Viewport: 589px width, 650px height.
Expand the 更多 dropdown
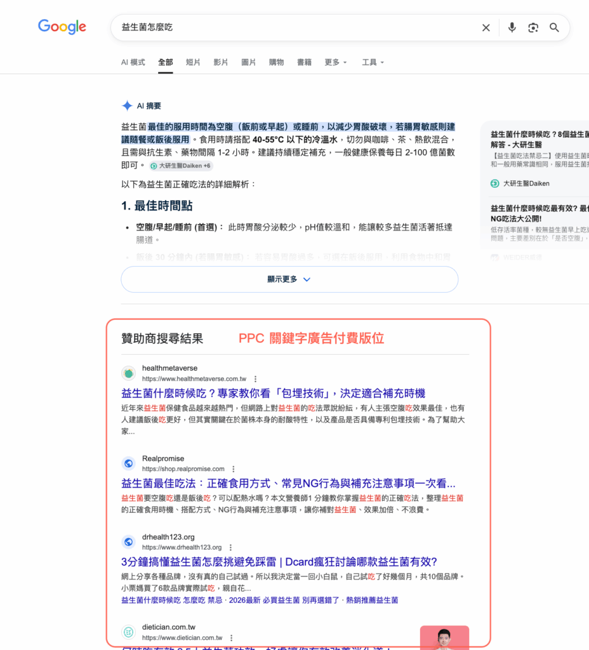tap(335, 62)
